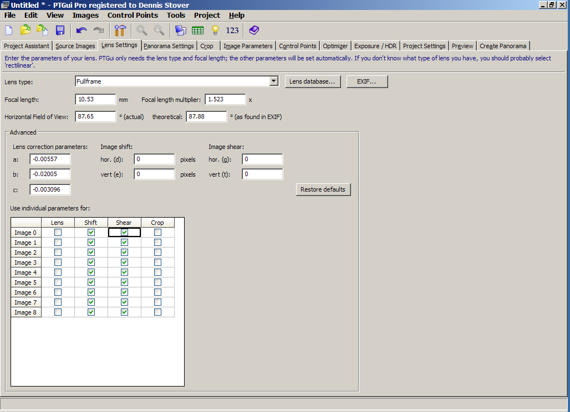Click the zoom in magnifier icon
Screen dimensions: 570x412
click(x=142, y=30)
